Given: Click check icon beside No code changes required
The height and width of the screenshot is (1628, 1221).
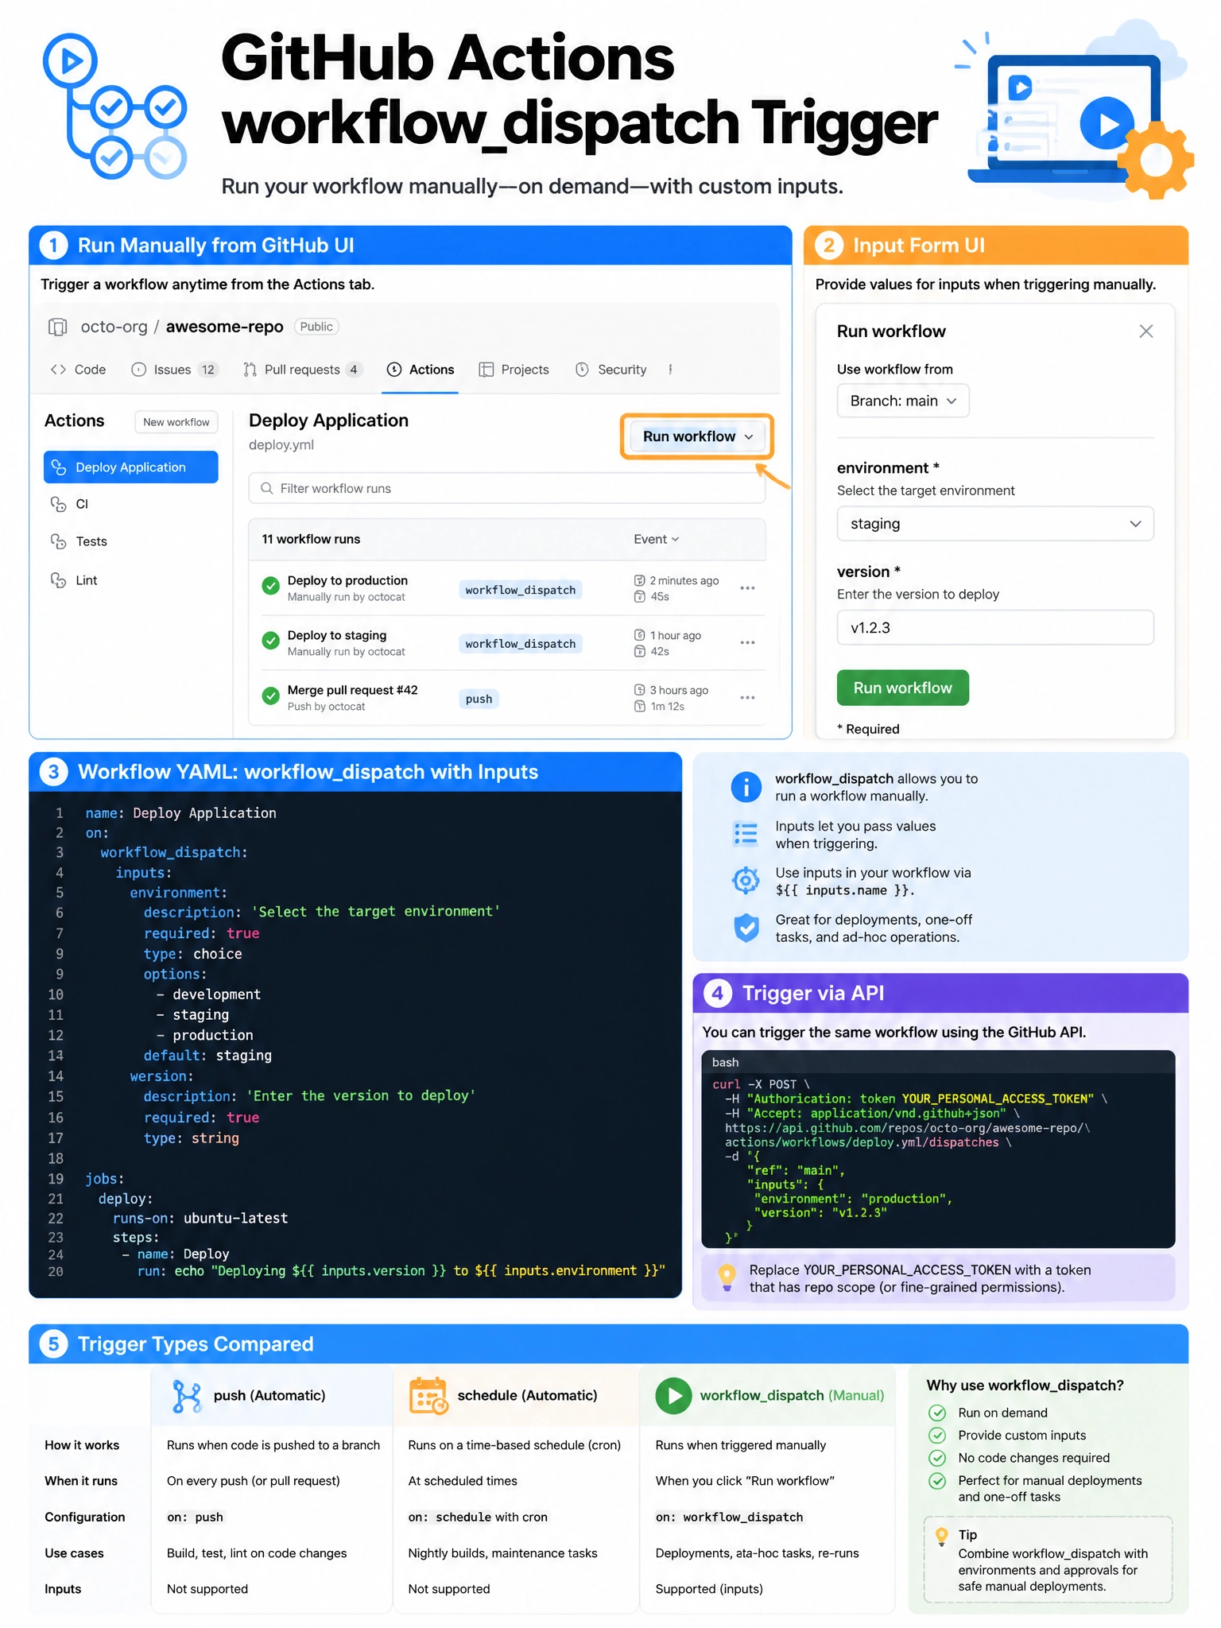Looking at the screenshot, I should pos(938,1458).
